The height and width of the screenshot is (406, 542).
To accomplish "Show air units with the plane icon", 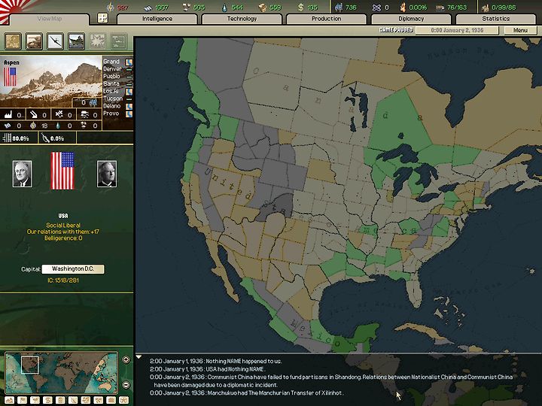I will [x=55, y=41].
